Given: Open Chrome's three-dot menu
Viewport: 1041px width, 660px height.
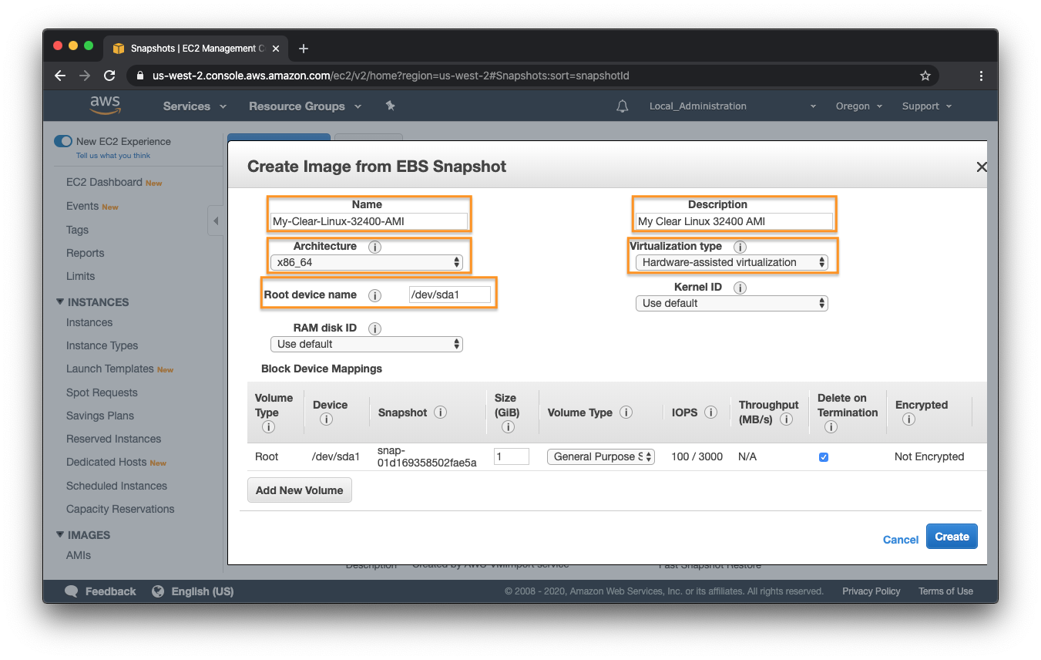Looking at the screenshot, I should (981, 76).
